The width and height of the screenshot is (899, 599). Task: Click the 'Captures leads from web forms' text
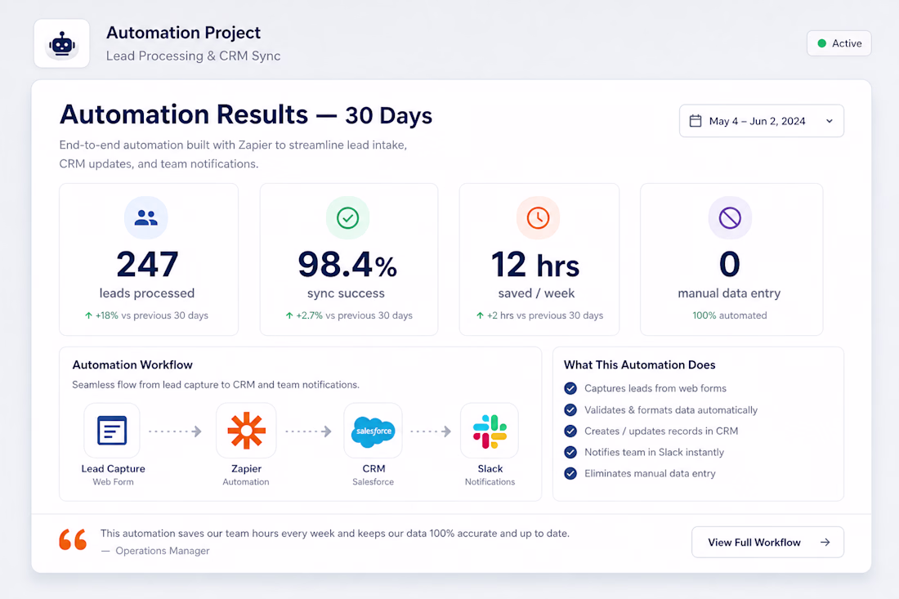click(655, 389)
